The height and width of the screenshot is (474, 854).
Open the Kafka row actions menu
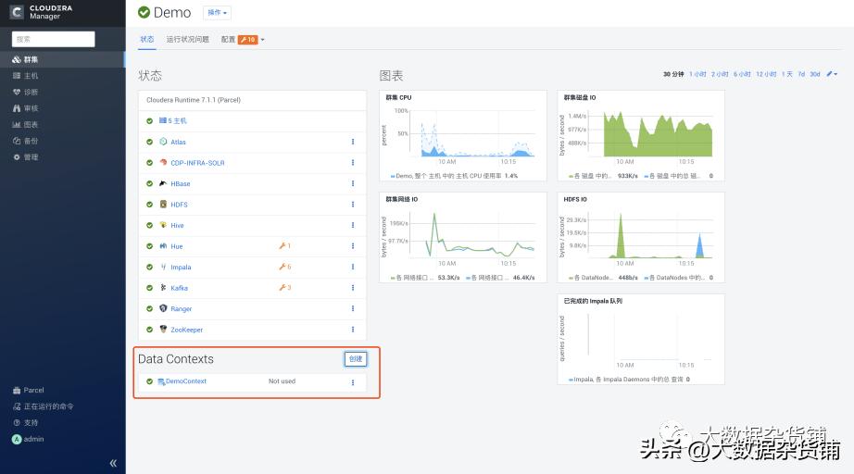click(353, 287)
